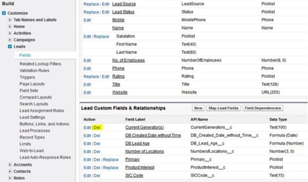Viewport: 308px width, 182px height.
Task: Open Lead Processes
Action: 35,131
